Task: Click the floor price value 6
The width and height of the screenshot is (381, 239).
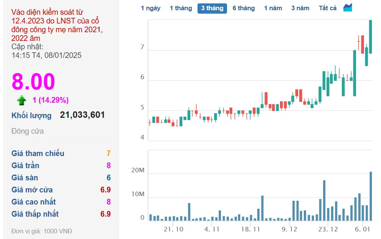Action: point(108,178)
